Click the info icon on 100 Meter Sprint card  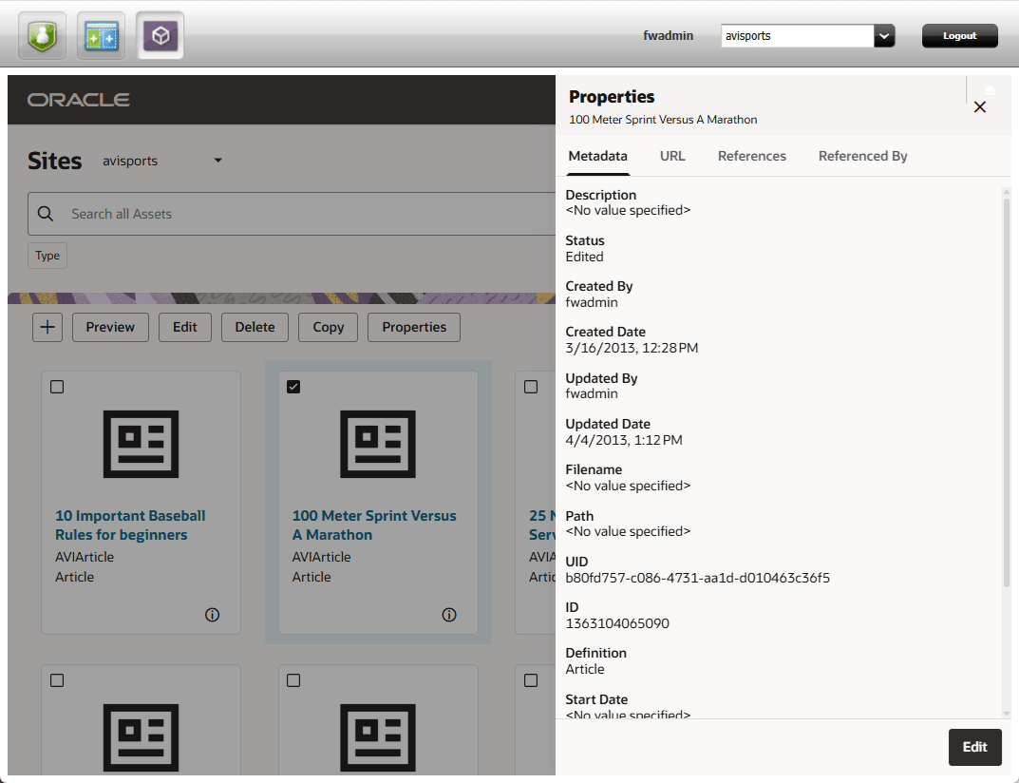coord(448,615)
